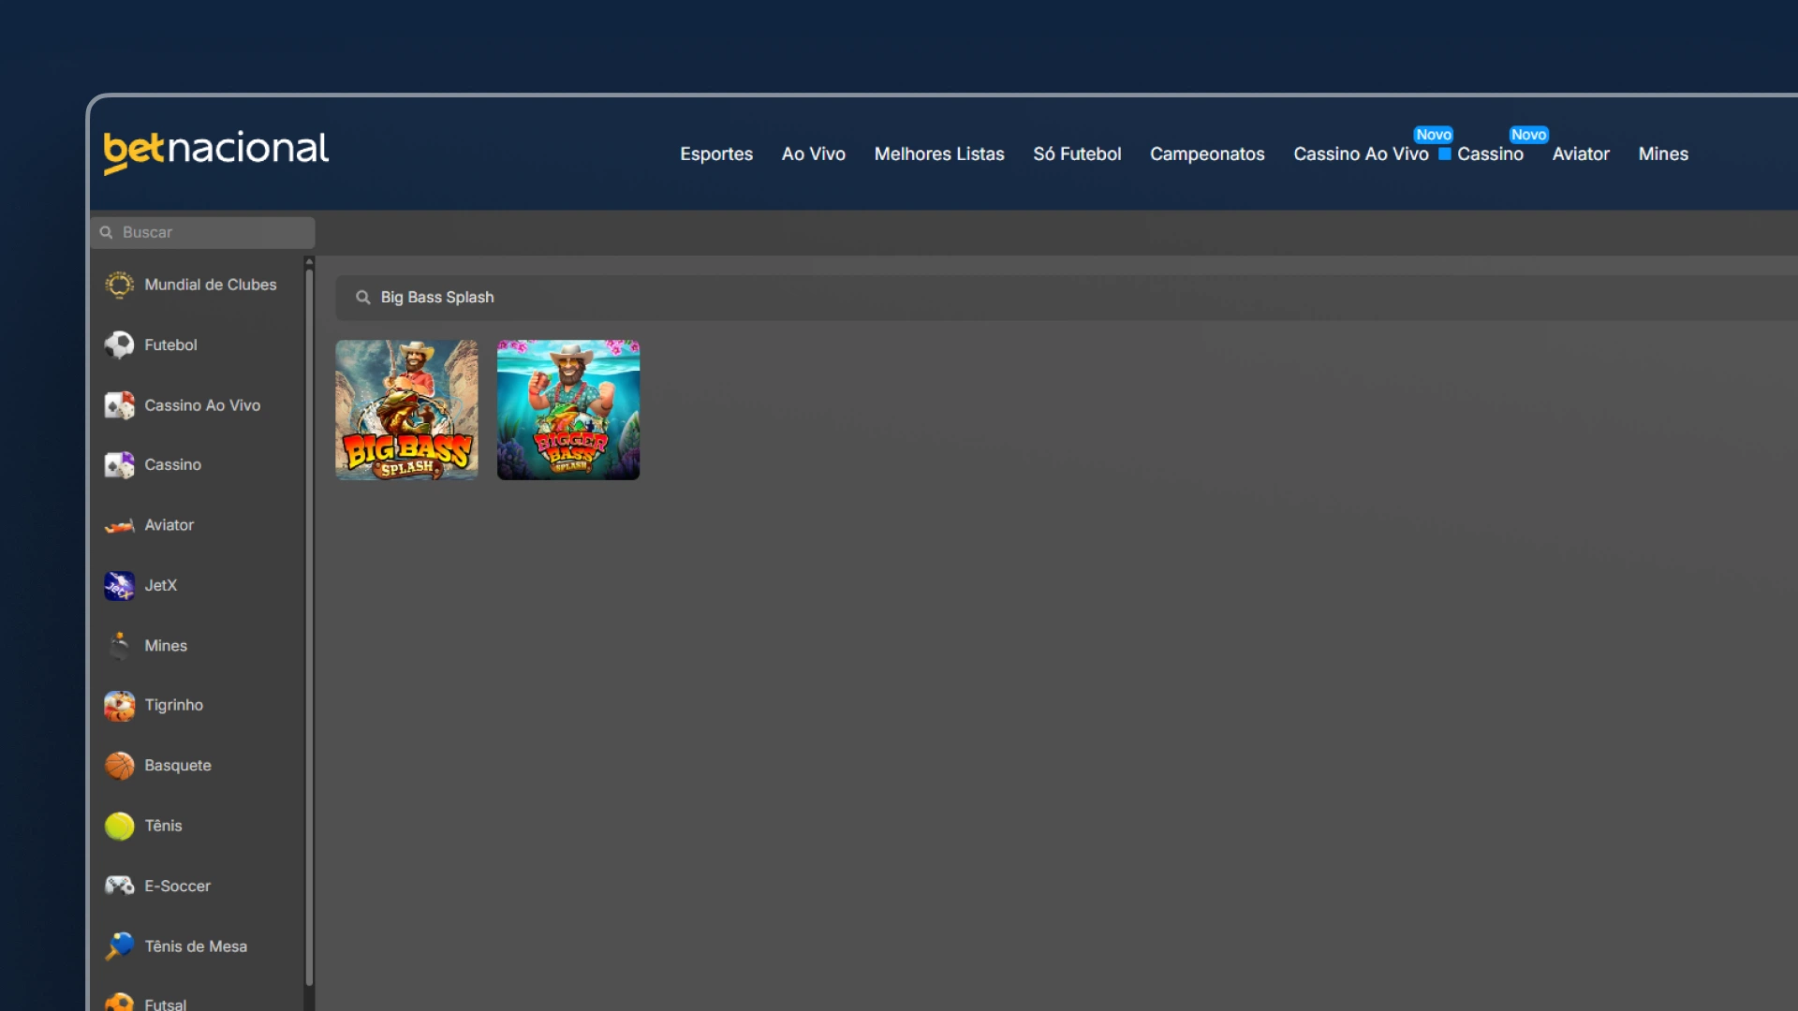Open Mines in the top navigation
The width and height of the screenshot is (1798, 1011).
[1663, 154]
